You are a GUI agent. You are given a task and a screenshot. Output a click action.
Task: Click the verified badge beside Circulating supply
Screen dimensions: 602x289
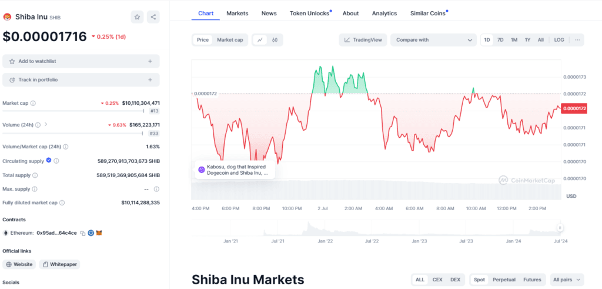pos(49,161)
